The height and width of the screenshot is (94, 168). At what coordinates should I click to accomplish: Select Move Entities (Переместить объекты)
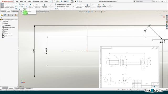coord(61,9)
